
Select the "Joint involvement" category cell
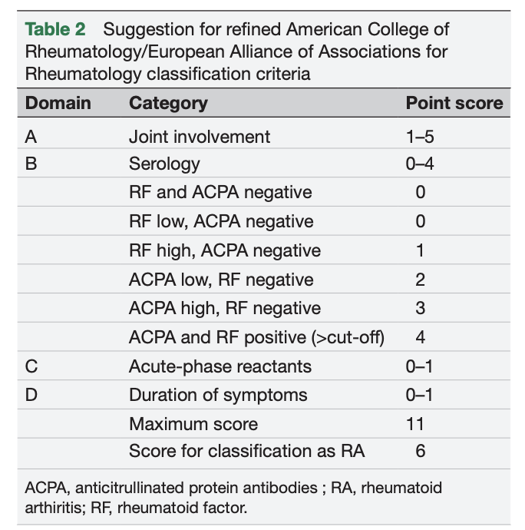click(x=200, y=137)
